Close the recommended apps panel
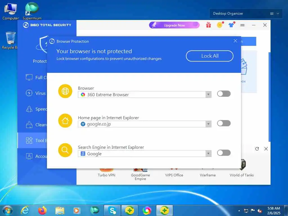The width and height of the screenshot is (288, 216). coord(266,149)
